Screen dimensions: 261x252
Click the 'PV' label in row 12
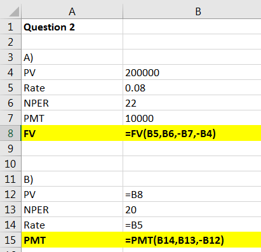click(x=72, y=194)
